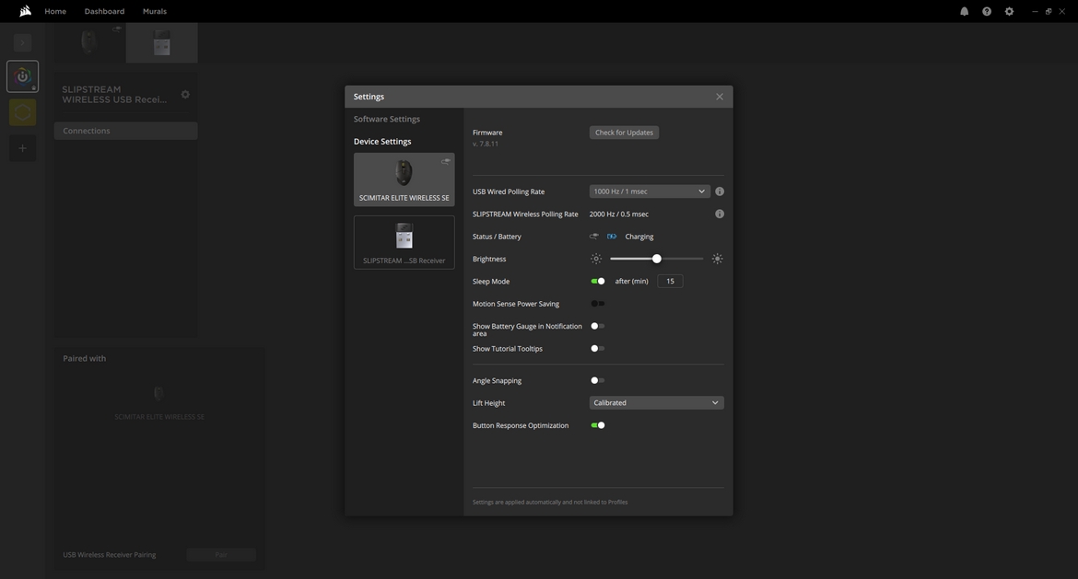This screenshot has height=579, width=1078.
Task: Open the help question mark icon
Action: [x=987, y=12]
